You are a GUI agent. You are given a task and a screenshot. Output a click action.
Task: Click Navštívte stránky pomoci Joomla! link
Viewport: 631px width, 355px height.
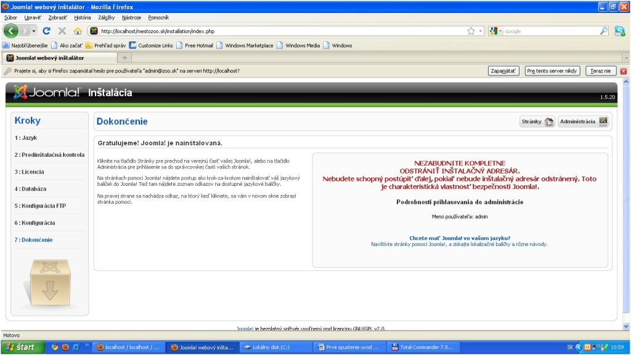[459, 244]
